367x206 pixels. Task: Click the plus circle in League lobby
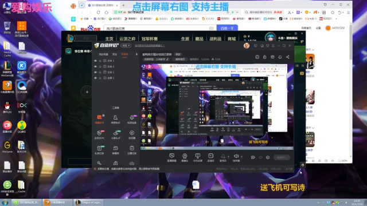click(87, 92)
